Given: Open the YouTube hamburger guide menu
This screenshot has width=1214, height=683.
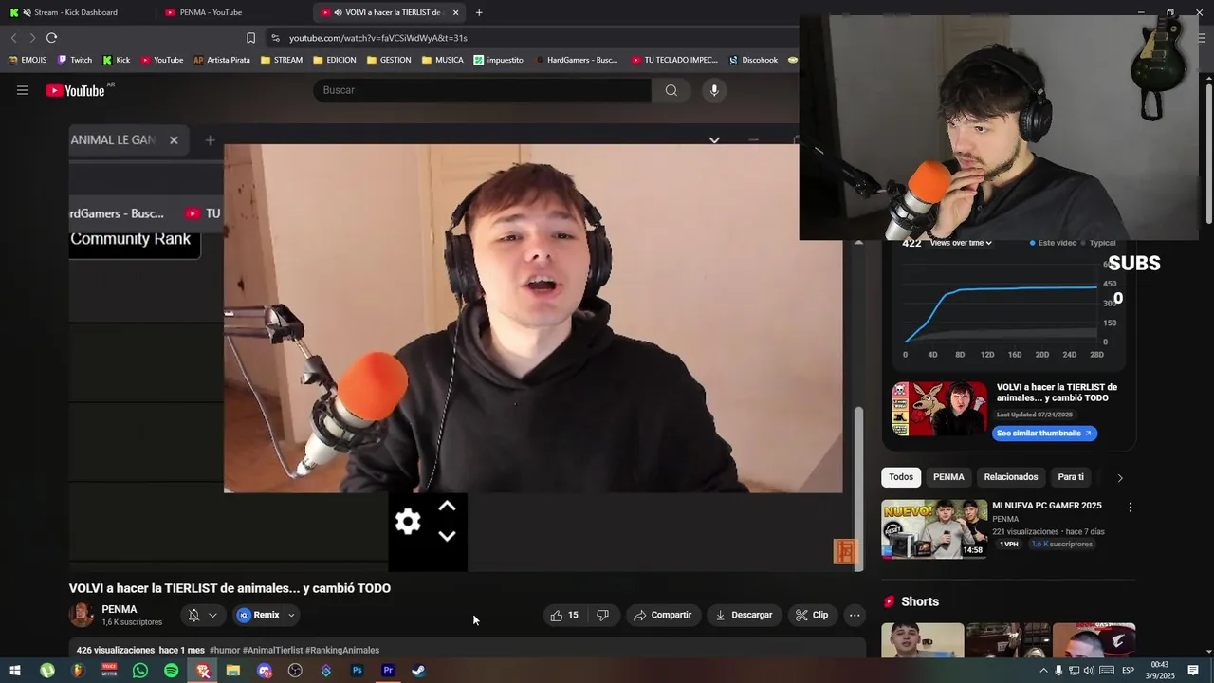Looking at the screenshot, I should [x=23, y=90].
